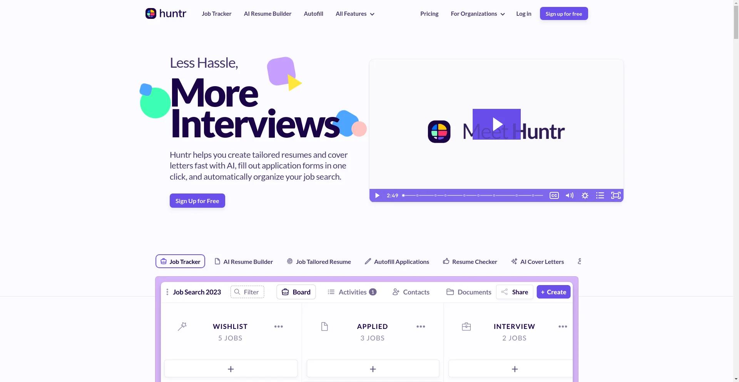This screenshot has width=739, height=382.
Task: Click the fingerprint icon on Job Tailored Resume
Action: (x=290, y=261)
